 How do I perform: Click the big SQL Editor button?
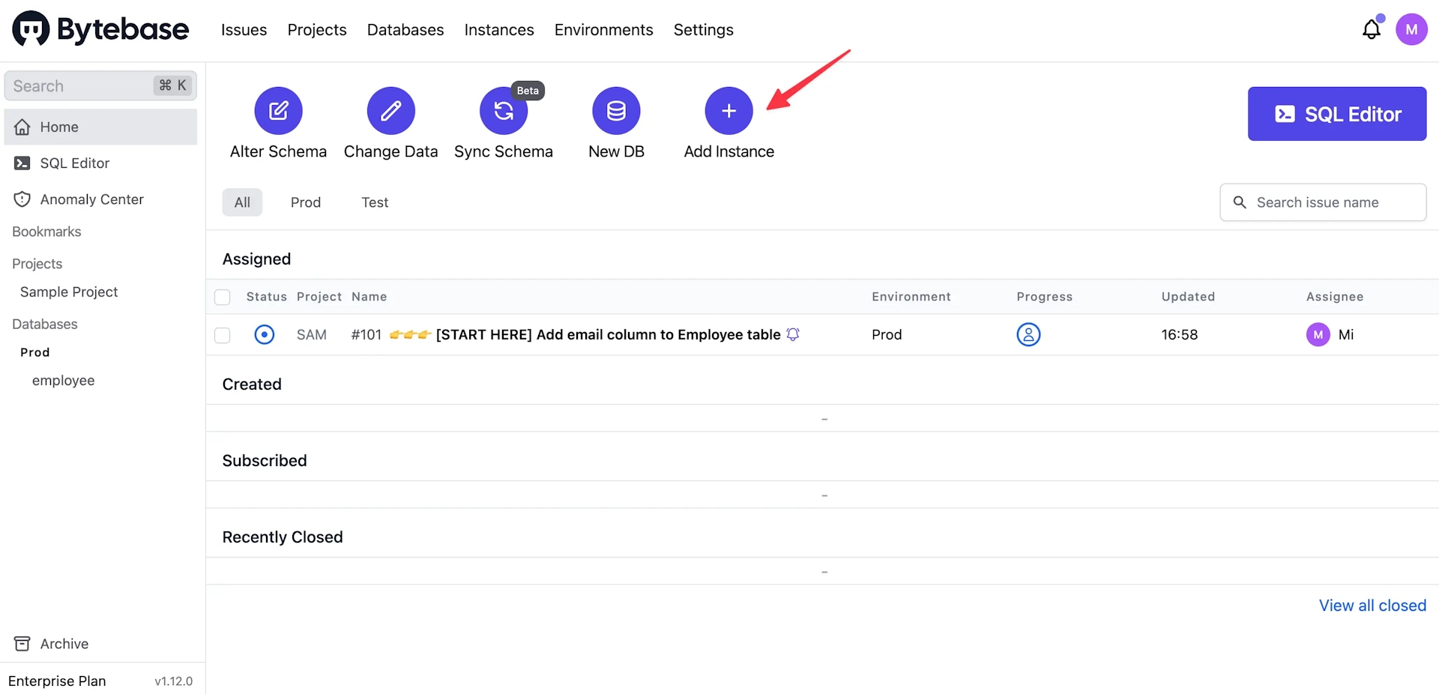(1337, 114)
